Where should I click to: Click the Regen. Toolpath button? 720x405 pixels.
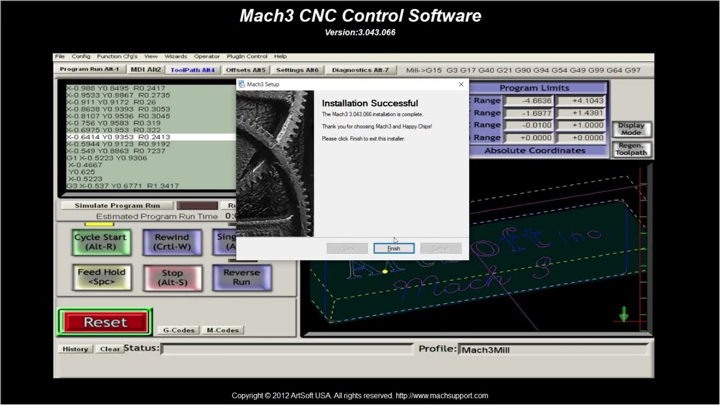coord(631,149)
